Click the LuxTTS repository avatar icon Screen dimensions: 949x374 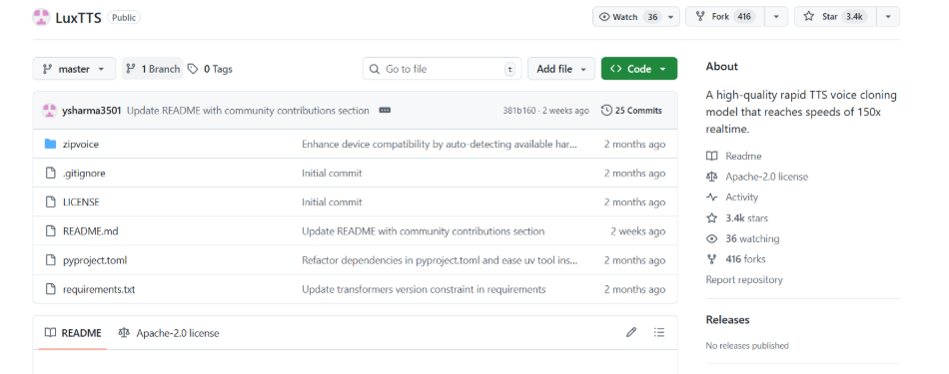41,18
